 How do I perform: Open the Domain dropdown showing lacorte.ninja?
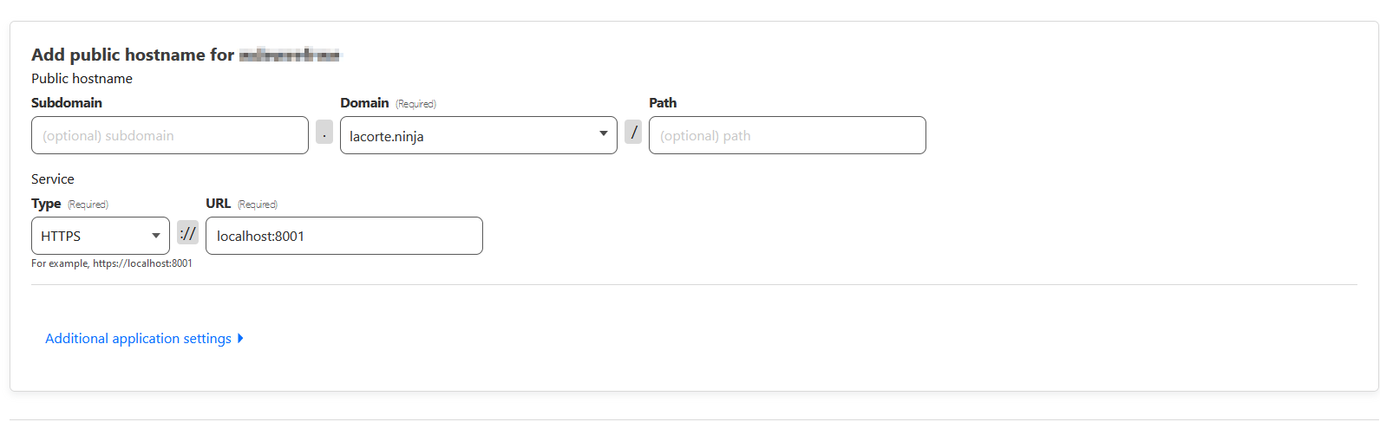tap(468, 135)
